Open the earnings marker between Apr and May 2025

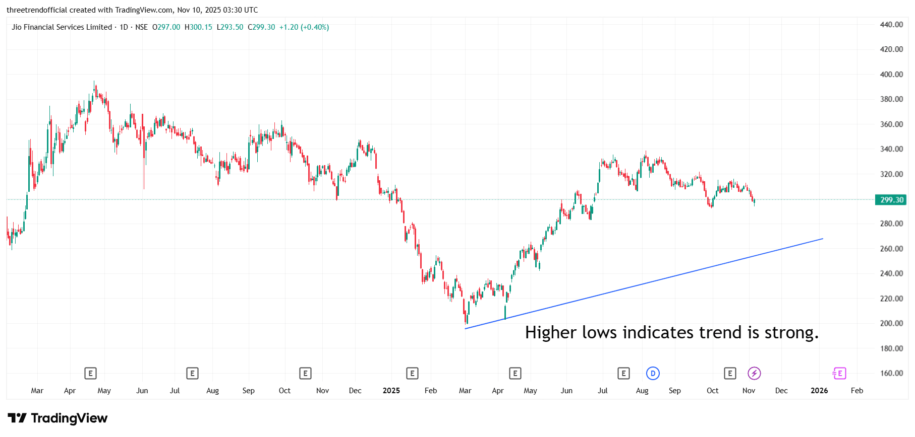pyautogui.click(x=515, y=374)
